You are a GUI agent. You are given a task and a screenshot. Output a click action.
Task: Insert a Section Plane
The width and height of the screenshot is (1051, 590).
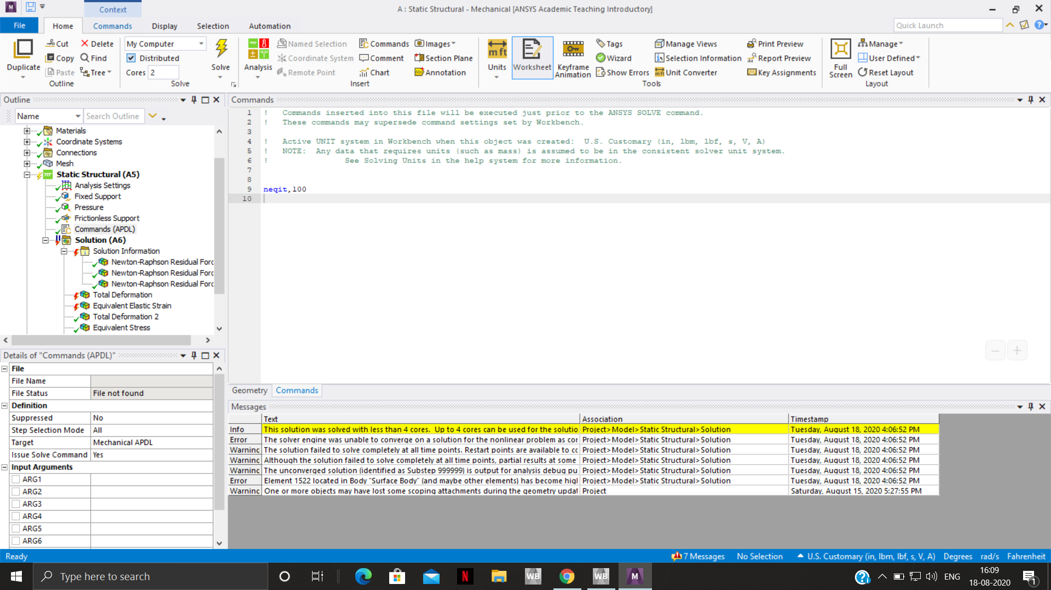click(x=443, y=58)
